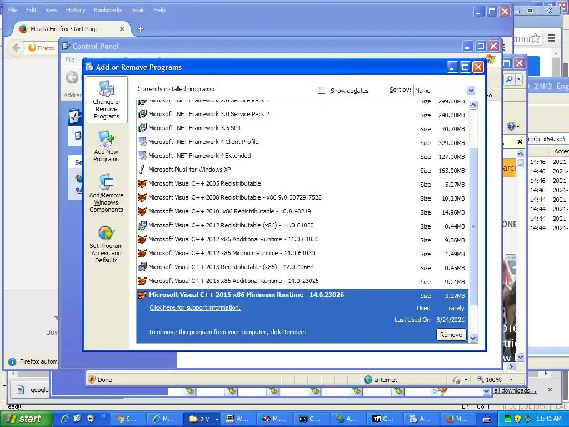
Task: Click Visual C++ 2015 x86 Minimum Runtime icon
Action: click(x=142, y=295)
